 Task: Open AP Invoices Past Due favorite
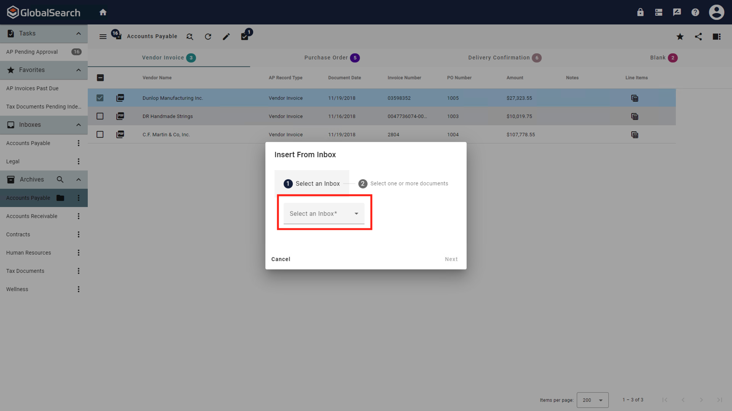click(x=44, y=88)
